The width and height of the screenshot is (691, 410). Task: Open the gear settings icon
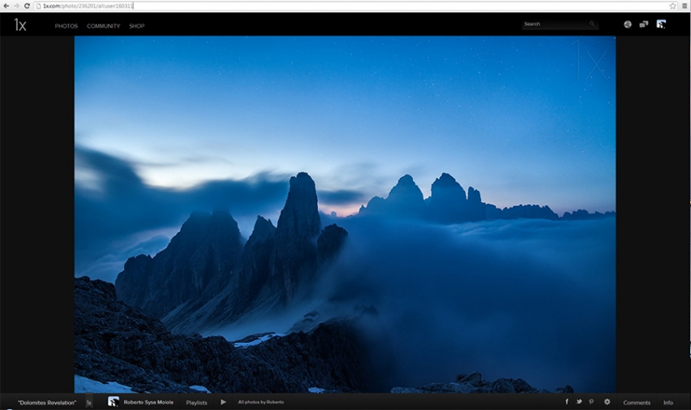click(607, 402)
